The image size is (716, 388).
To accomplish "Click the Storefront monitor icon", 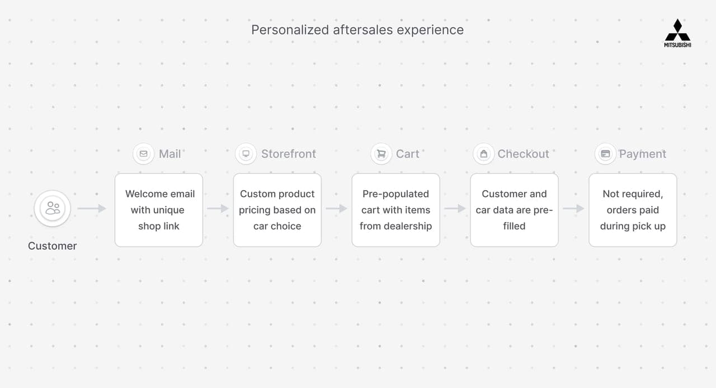I will [x=246, y=154].
